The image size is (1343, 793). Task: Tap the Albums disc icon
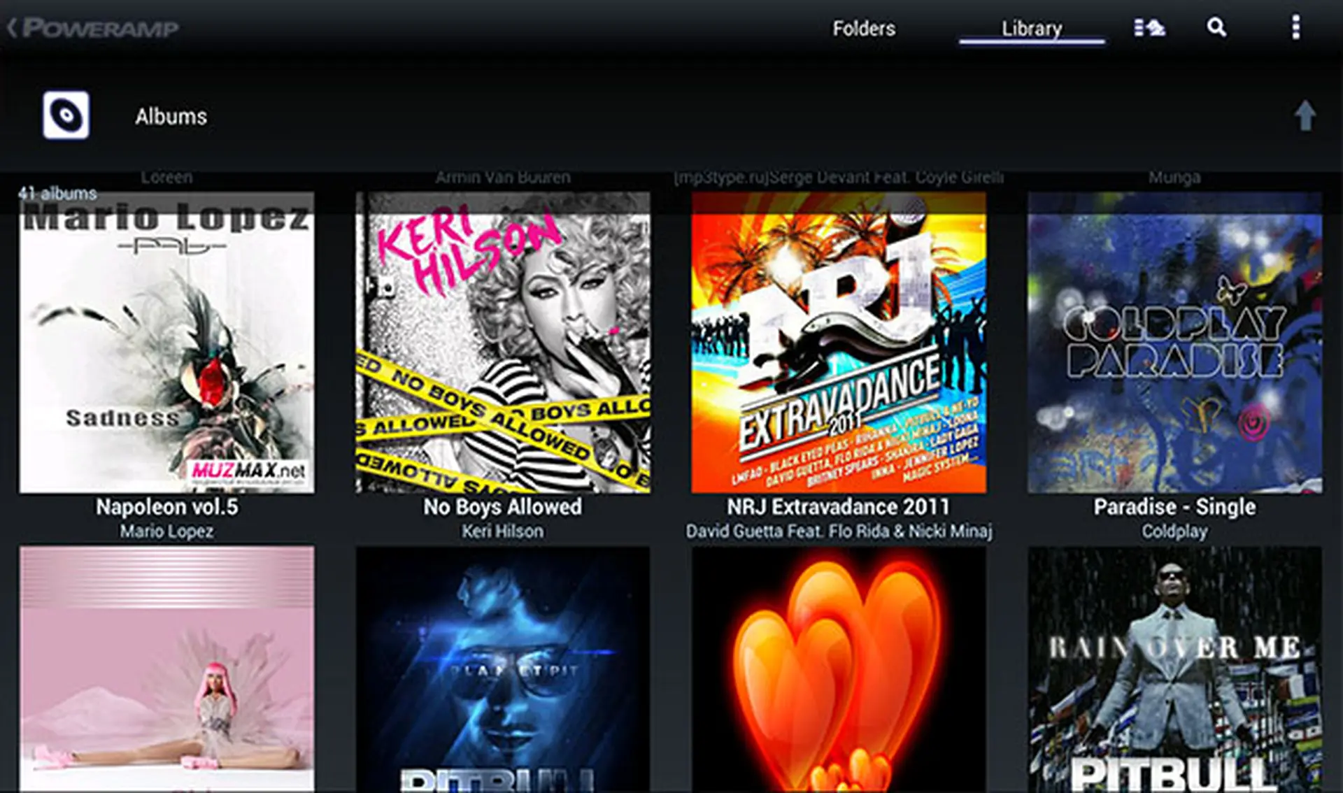(x=66, y=115)
